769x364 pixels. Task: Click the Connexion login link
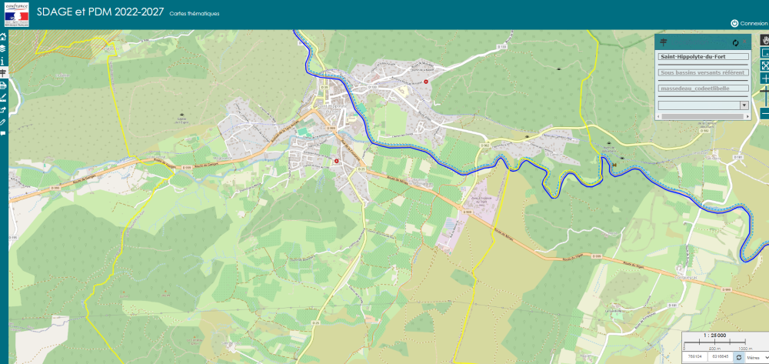749,24
